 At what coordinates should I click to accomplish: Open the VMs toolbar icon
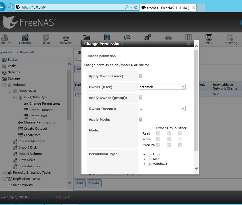click(209, 39)
